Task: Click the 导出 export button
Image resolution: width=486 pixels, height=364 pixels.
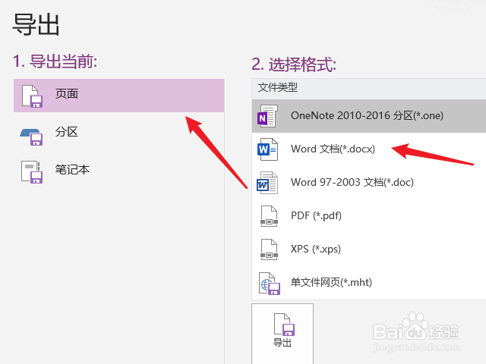Action: click(x=282, y=334)
